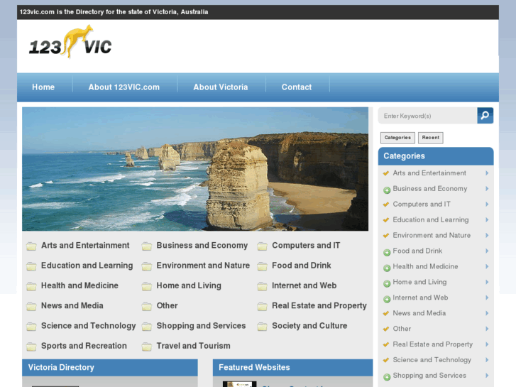Click folder icon beside Arts and Entertainment

pos(31,246)
